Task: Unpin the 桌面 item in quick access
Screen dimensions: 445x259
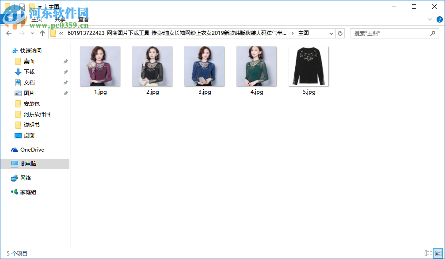Action: [x=66, y=61]
